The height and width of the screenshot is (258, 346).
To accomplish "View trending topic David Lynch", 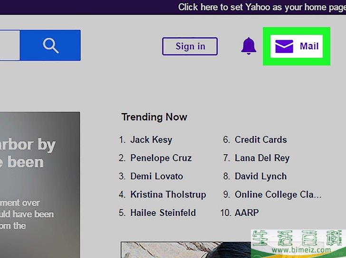I will 260,176.
